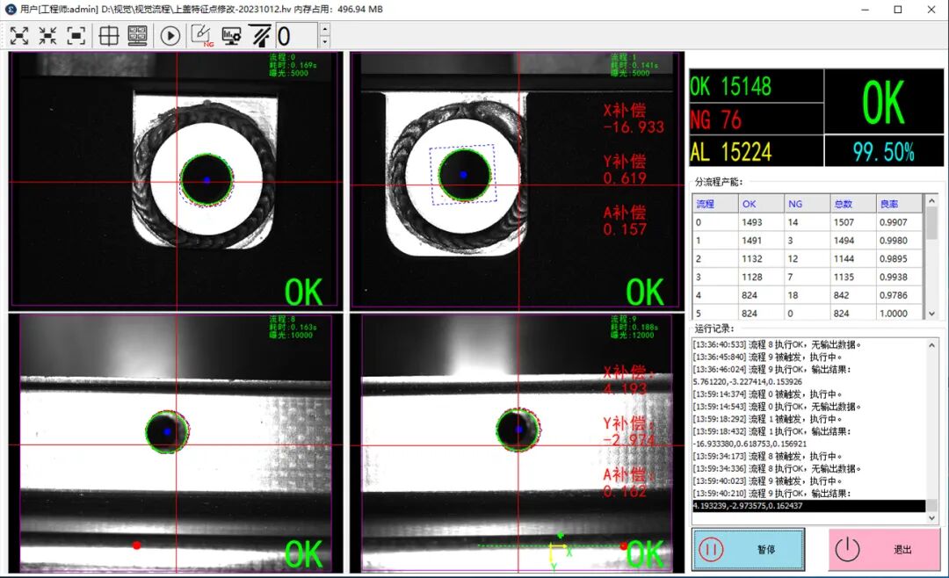This screenshot has height=578, width=949.
Task: Click scroll-up arrow of run log
Action: pyautogui.click(x=932, y=345)
